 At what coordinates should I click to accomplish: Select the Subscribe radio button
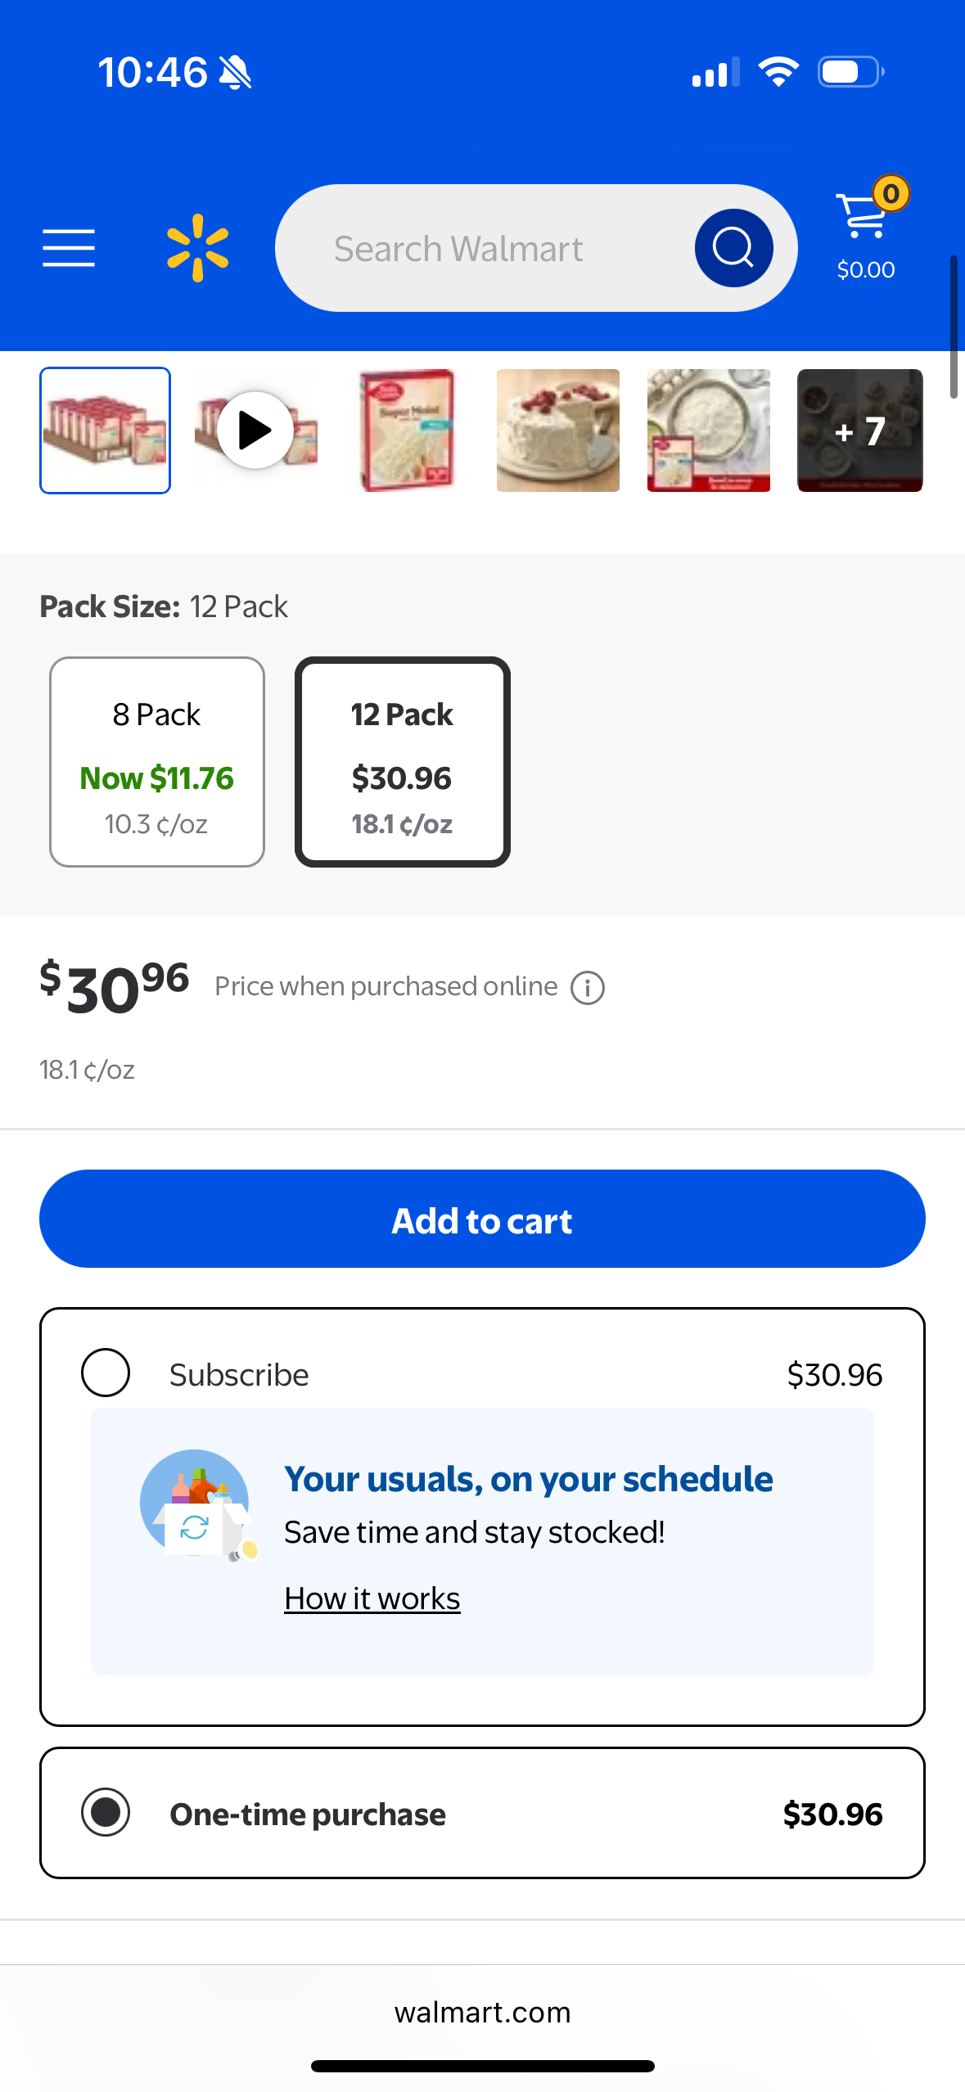106,1373
